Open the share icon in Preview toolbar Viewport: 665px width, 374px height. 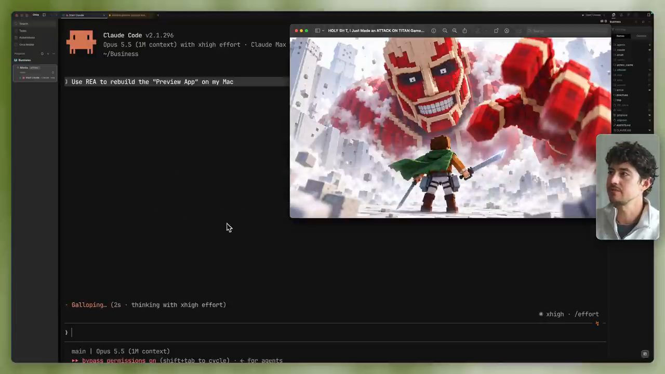click(464, 31)
